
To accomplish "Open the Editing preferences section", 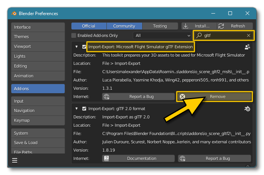I will [38, 66].
